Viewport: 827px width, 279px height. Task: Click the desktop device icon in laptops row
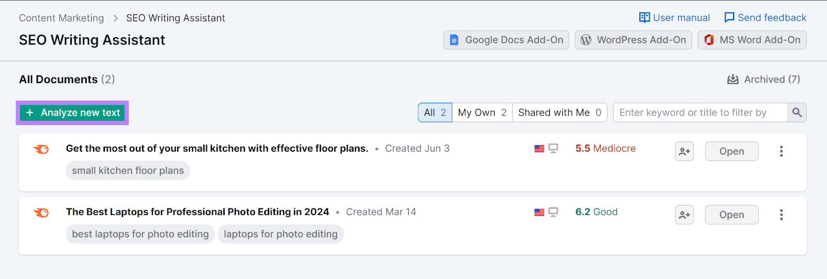(x=554, y=212)
